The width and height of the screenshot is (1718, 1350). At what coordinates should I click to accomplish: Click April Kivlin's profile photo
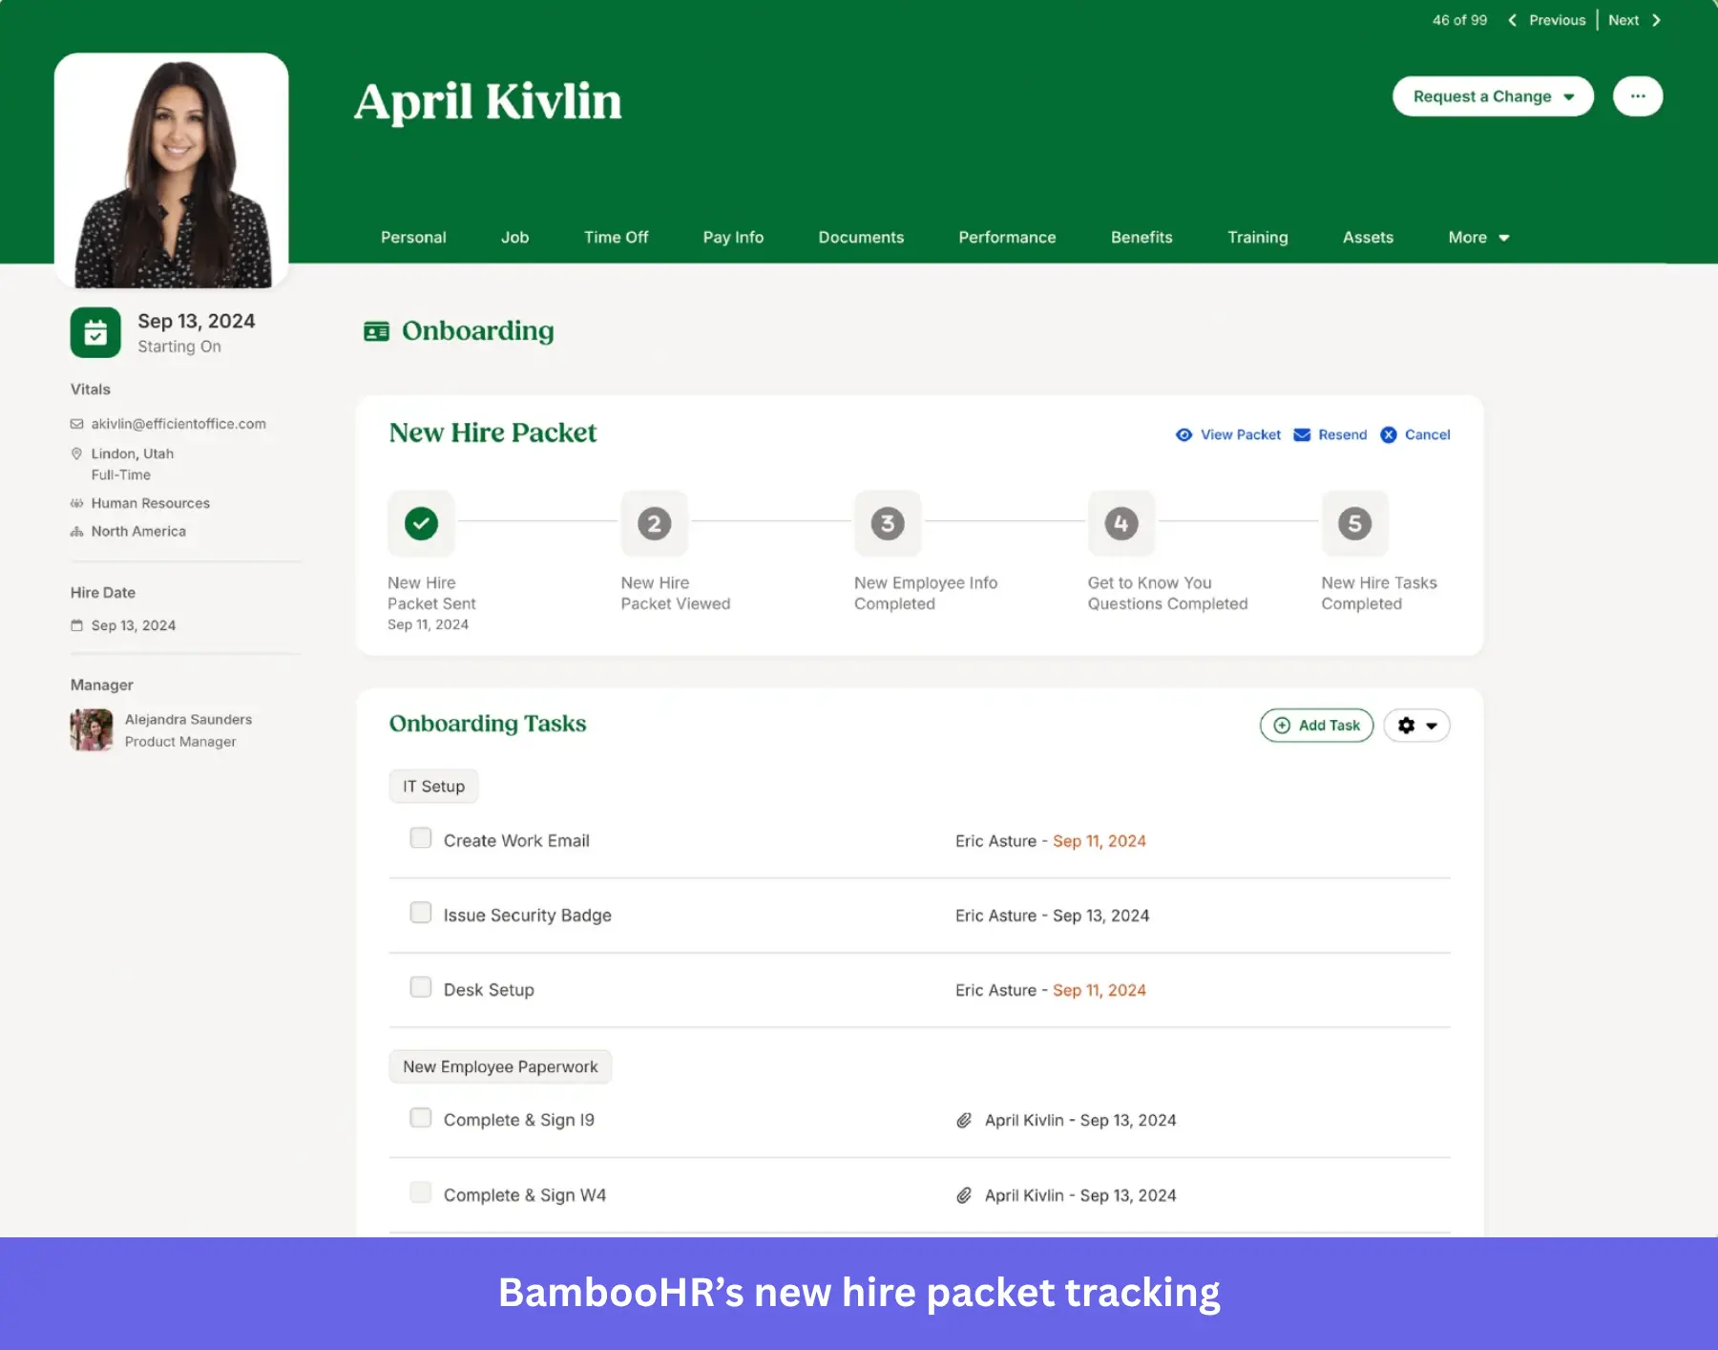click(x=172, y=170)
